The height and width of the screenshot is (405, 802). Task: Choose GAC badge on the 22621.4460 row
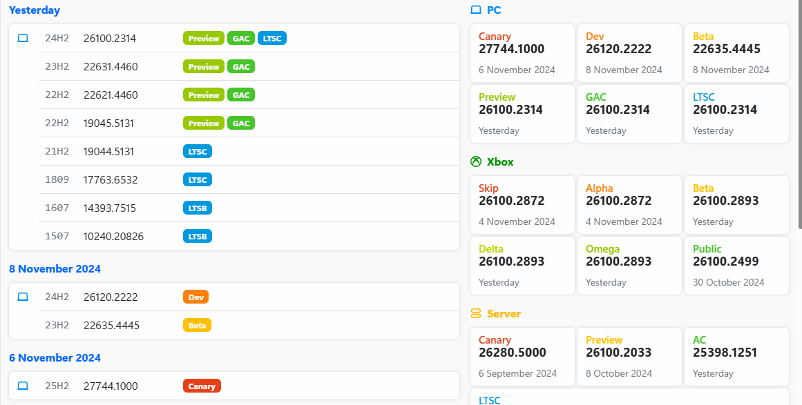[x=241, y=95]
